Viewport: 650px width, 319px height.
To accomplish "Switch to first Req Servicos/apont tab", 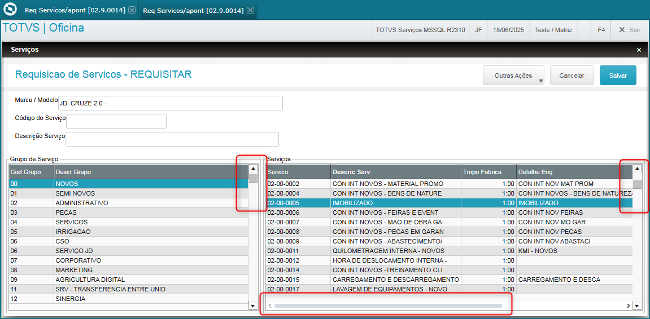I will tap(75, 10).
